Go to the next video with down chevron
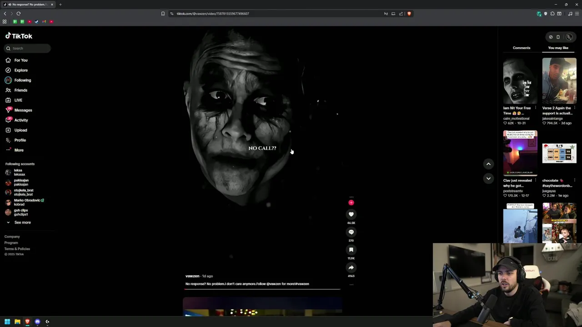 click(488, 178)
